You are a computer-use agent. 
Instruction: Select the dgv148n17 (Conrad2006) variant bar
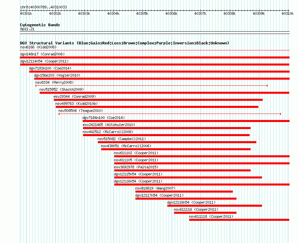[155, 57]
